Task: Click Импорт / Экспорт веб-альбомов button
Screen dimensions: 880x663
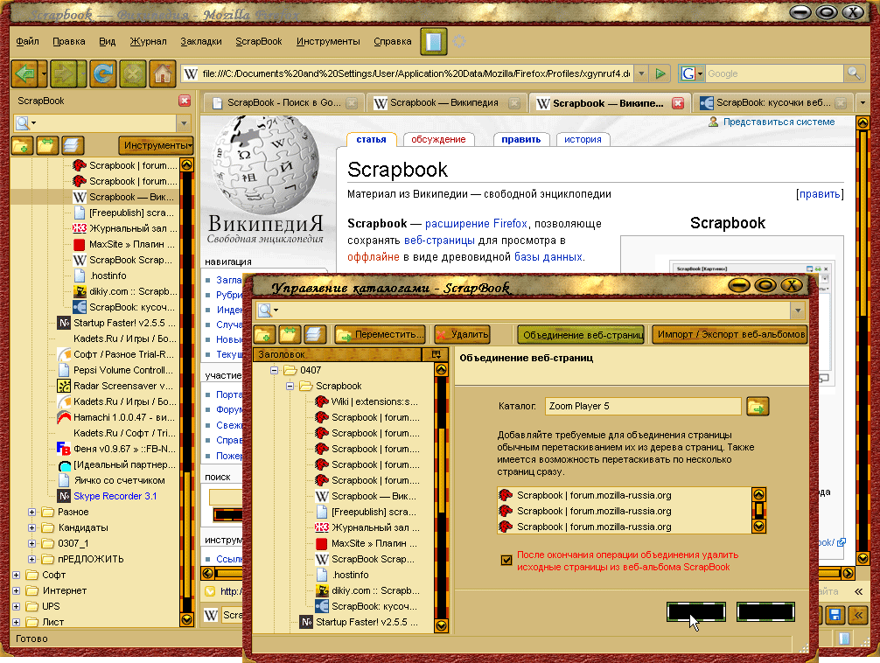Action: click(x=730, y=335)
